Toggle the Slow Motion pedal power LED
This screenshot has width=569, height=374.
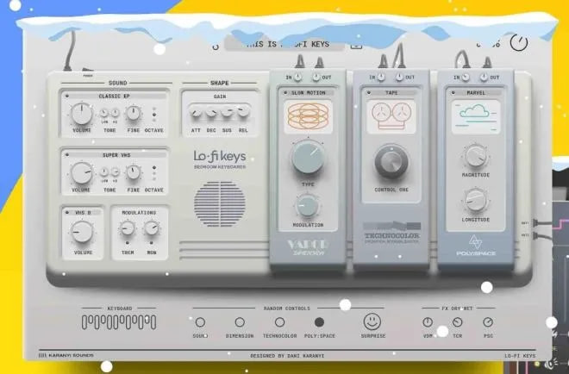pyautogui.click(x=285, y=93)
